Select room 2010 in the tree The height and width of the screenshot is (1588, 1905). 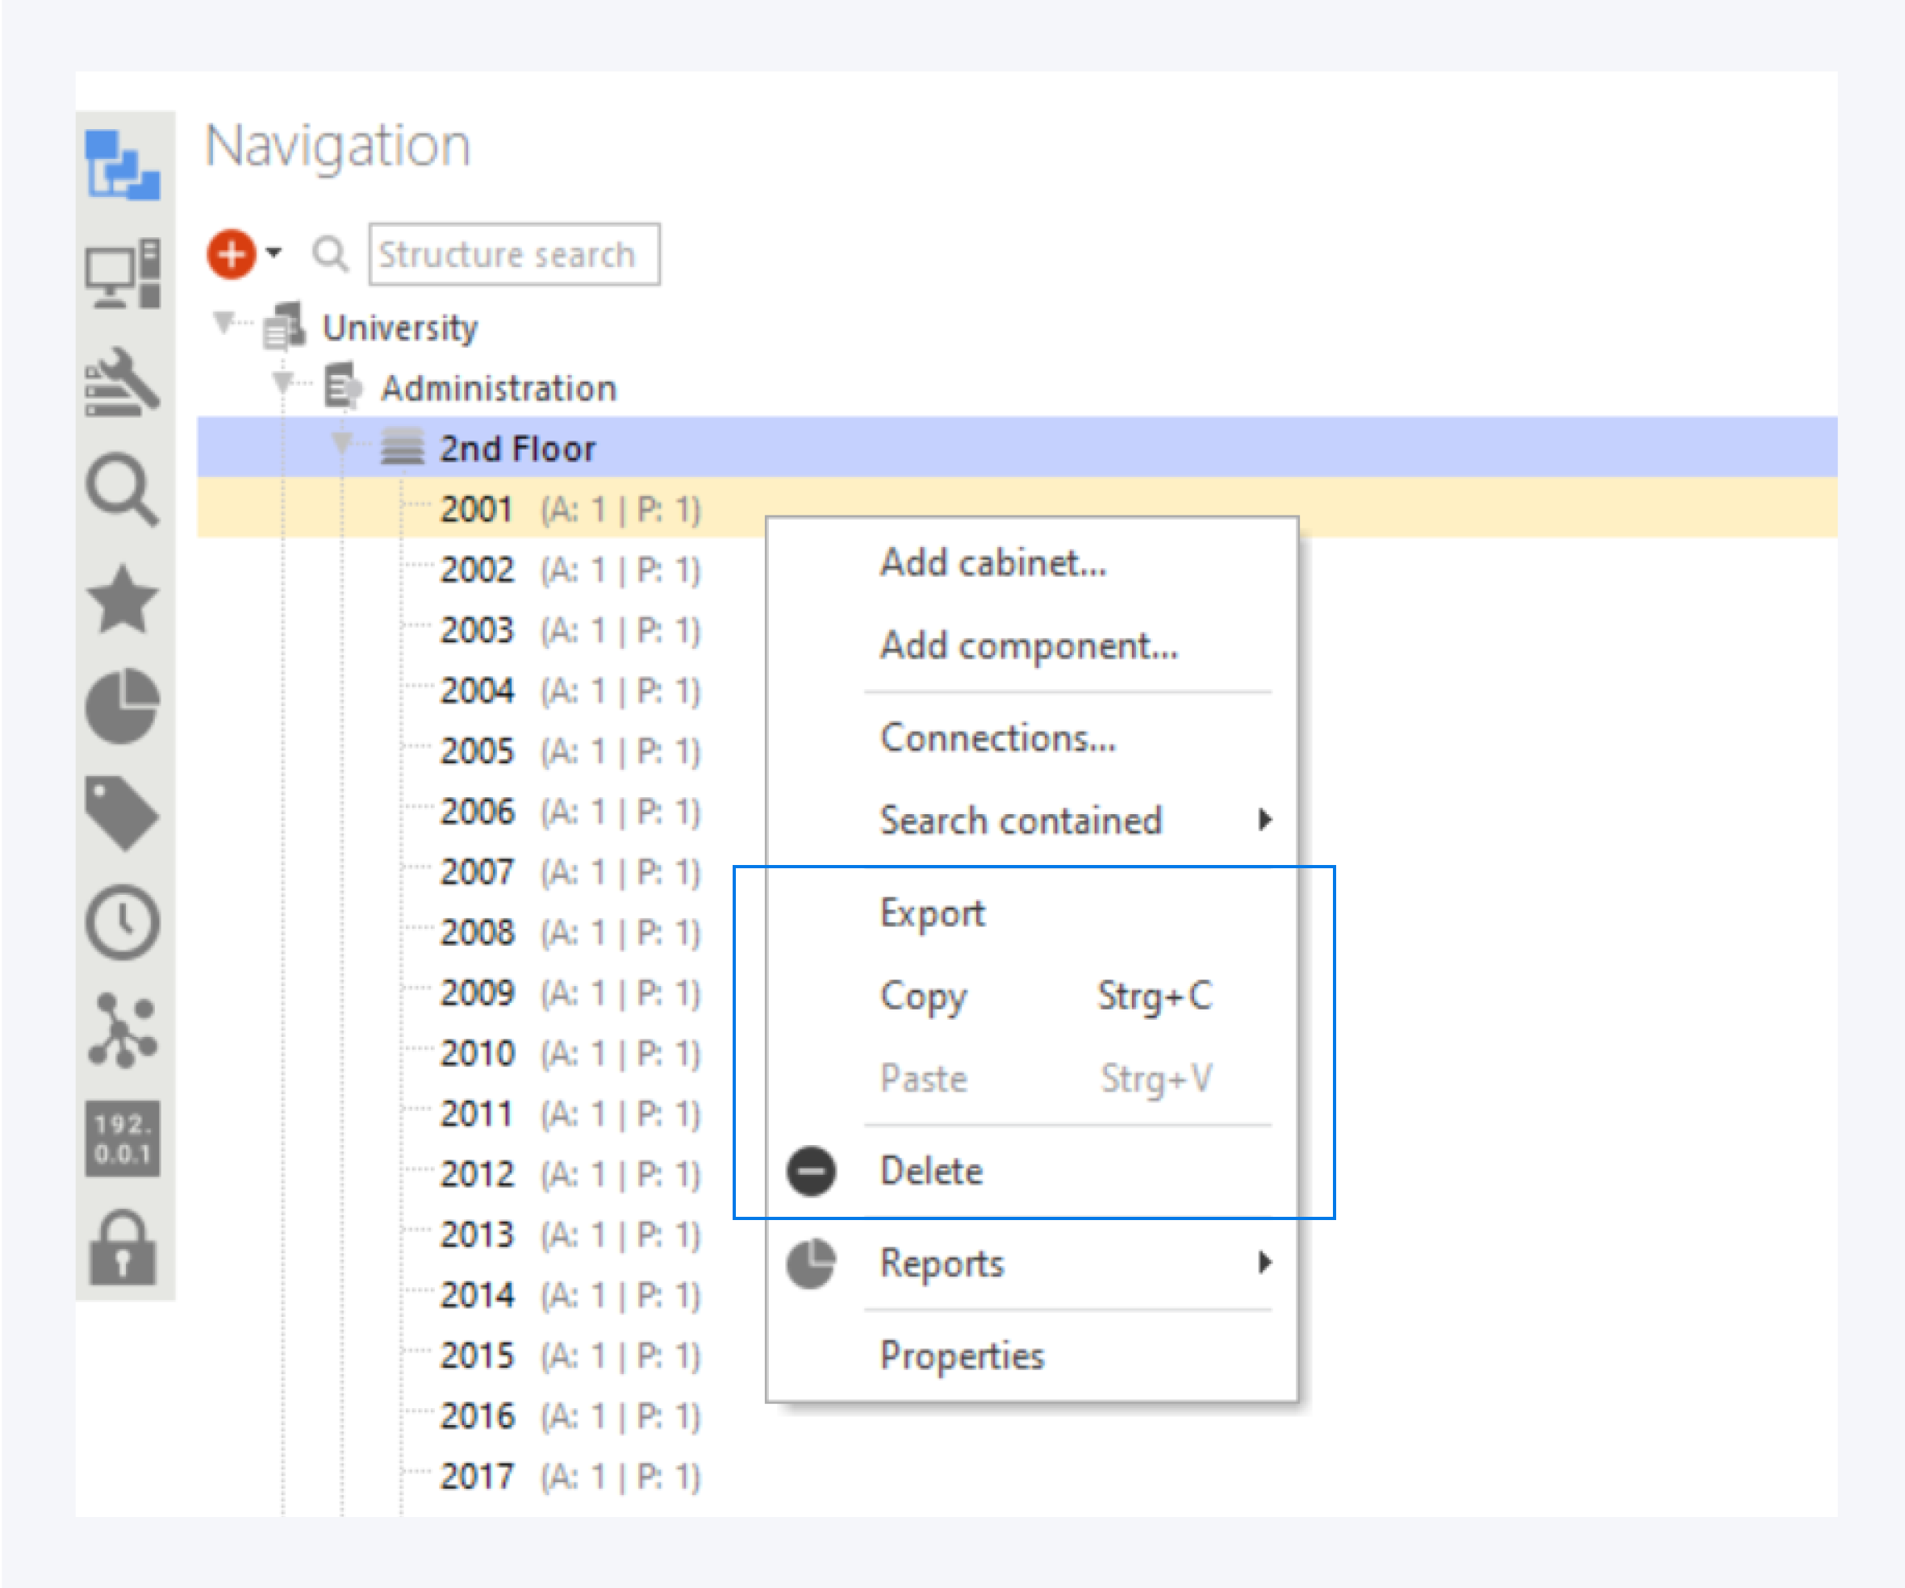(x=478, y=1054)
